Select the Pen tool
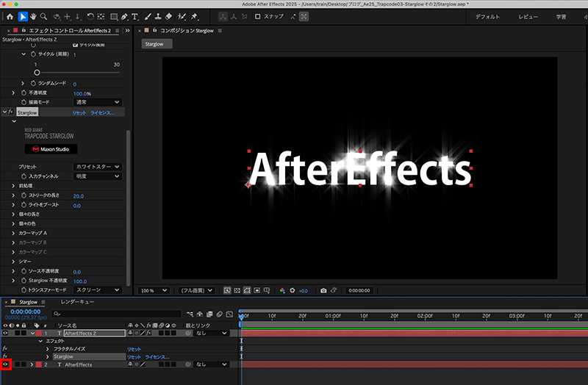The width and height of the screenshot is (588, 385). click(124, 16)
